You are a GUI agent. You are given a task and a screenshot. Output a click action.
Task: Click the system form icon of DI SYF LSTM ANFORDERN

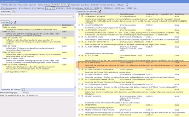[82, 89]
